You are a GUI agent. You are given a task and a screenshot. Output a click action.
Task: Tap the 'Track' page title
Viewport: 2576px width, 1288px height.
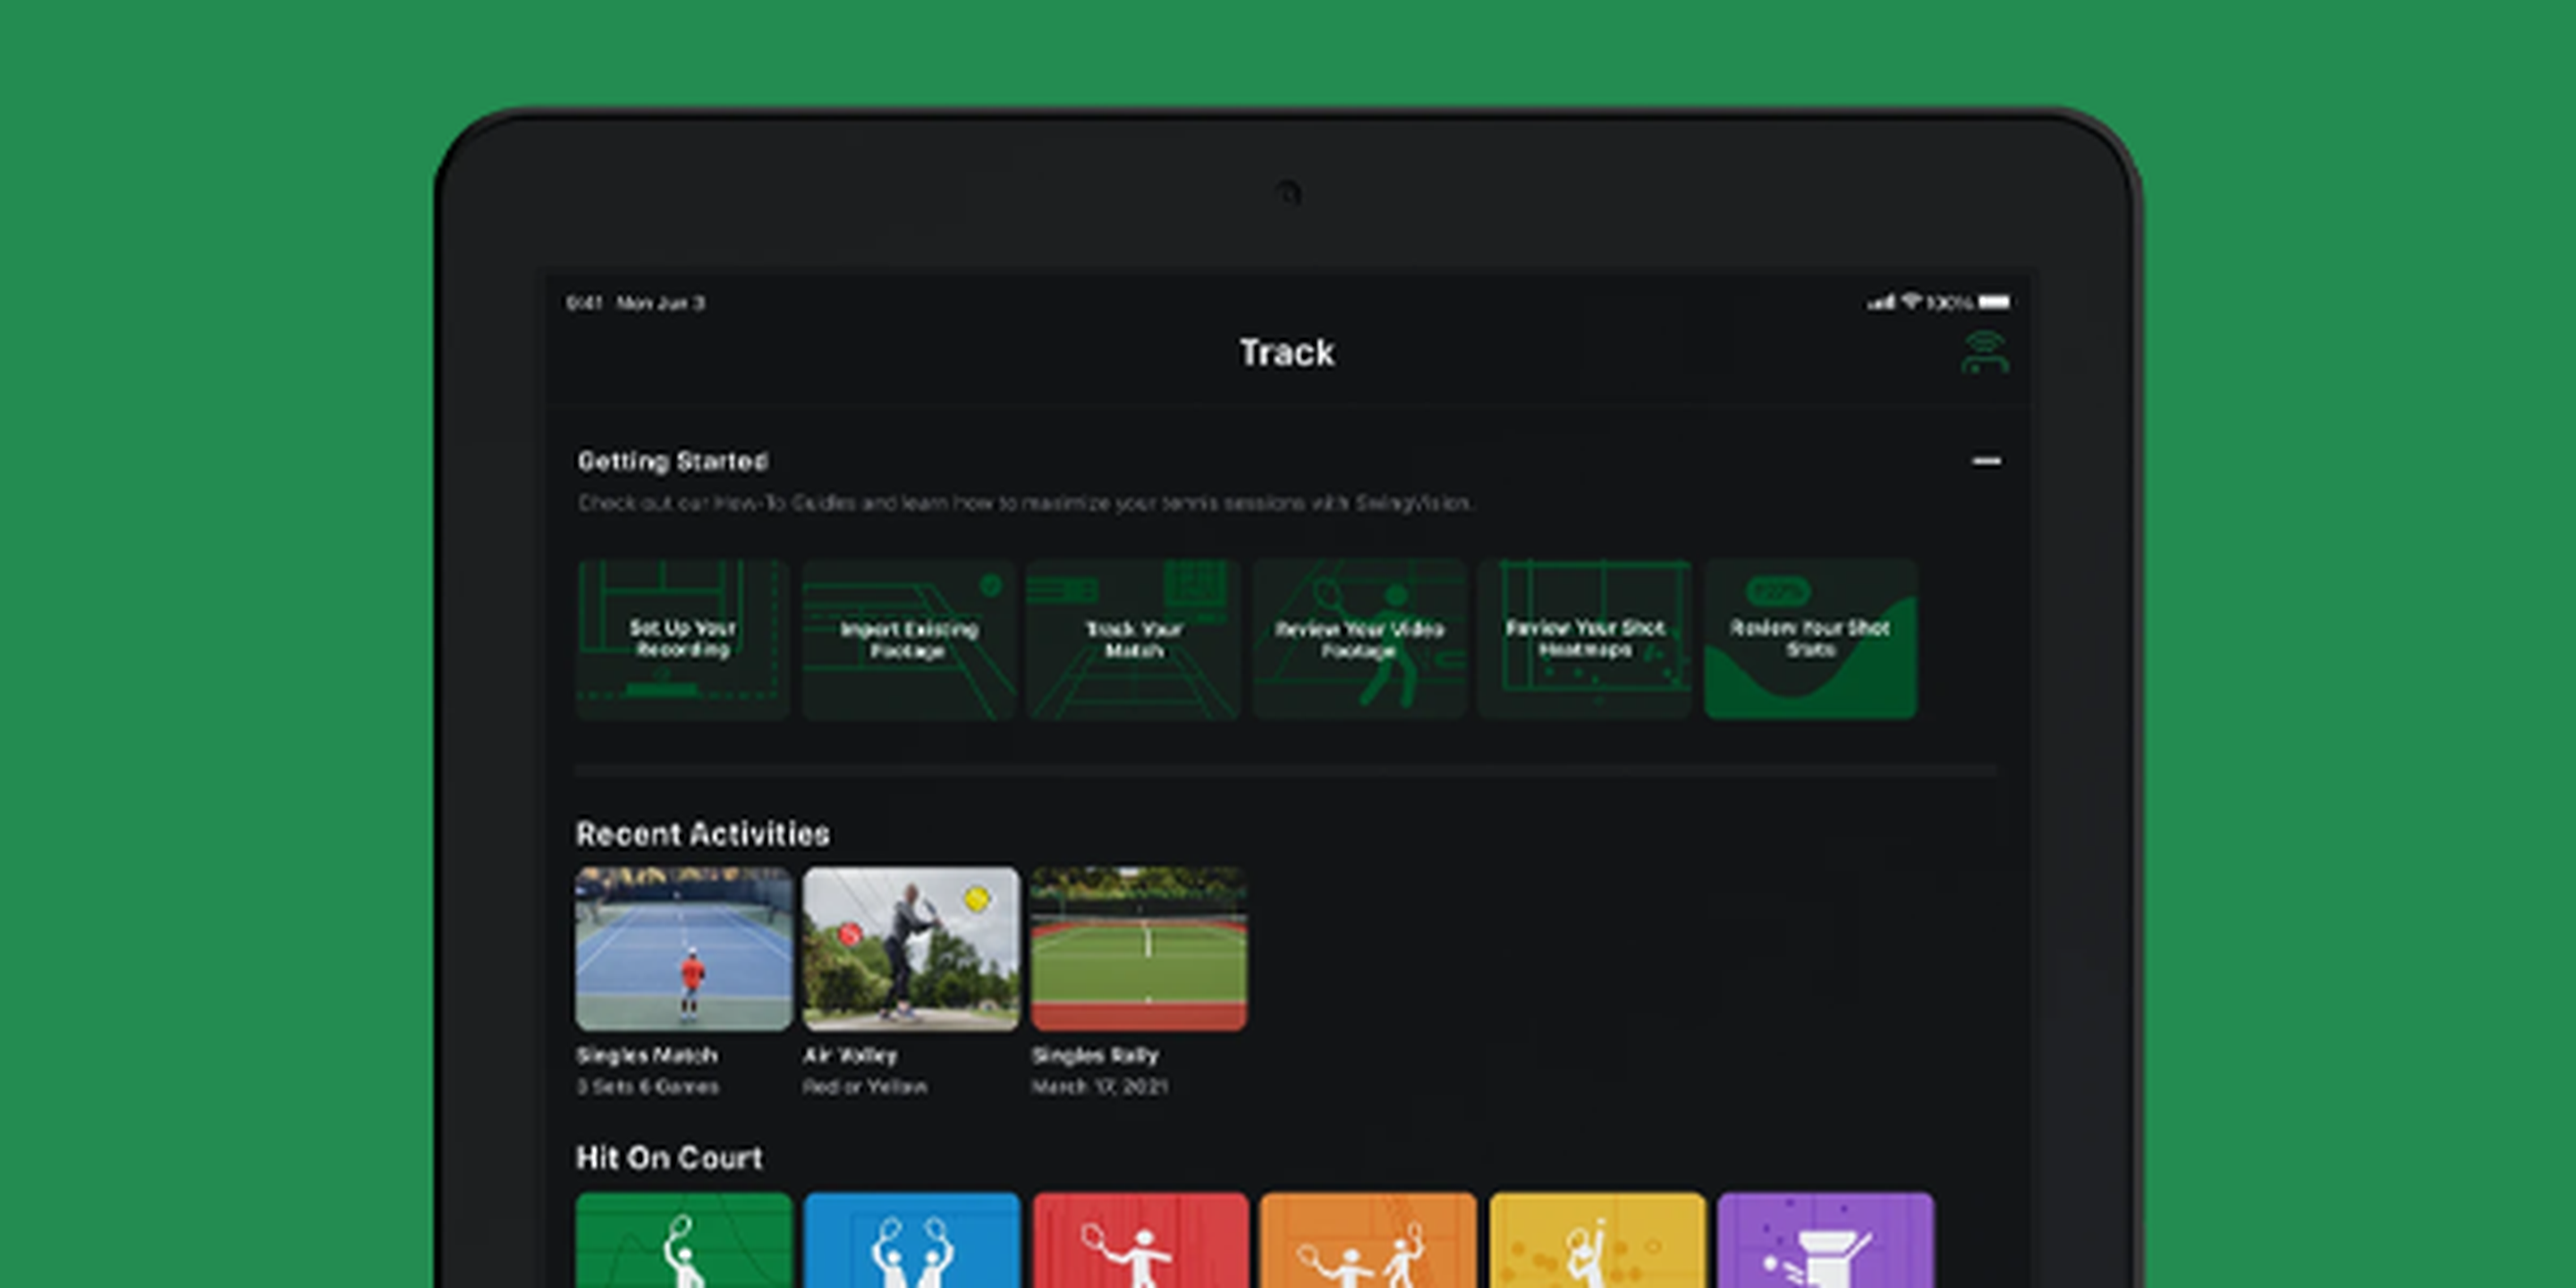(1287, 352)
